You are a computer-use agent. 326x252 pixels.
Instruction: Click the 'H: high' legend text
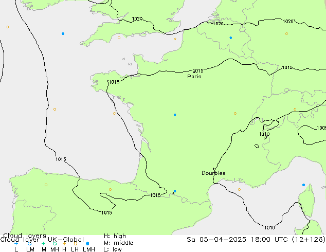(x=115, y=236)
